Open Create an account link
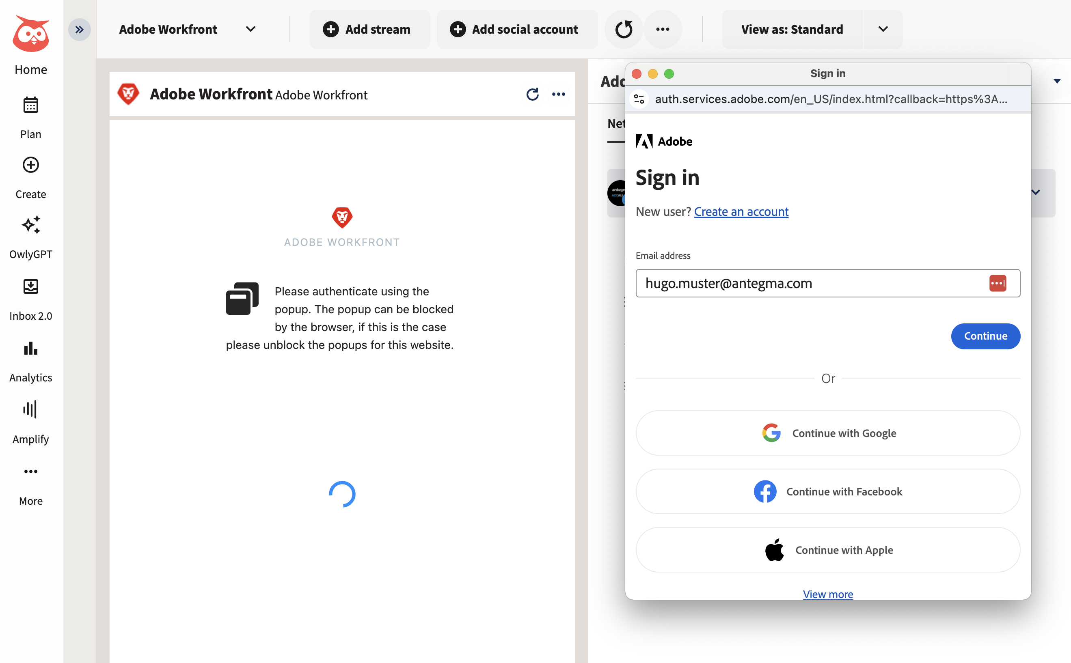The height and width of the screenshot is (663, 1071). click(x=741, y=212)
